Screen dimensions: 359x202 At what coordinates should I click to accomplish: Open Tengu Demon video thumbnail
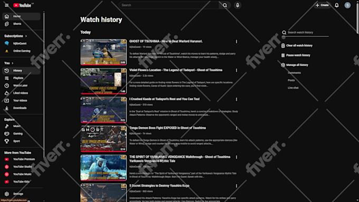point(103,139)
